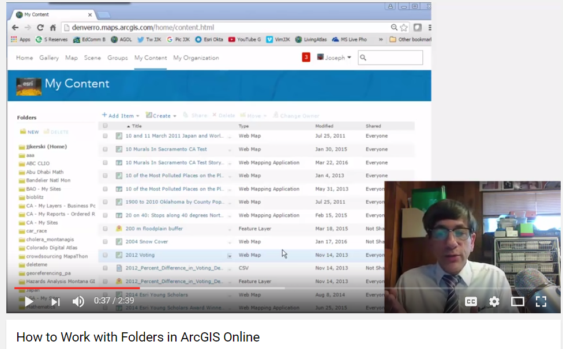Open Abu Dhabi Math folder
The height and width of the screenshot is (349, 563).
(44, 172)
